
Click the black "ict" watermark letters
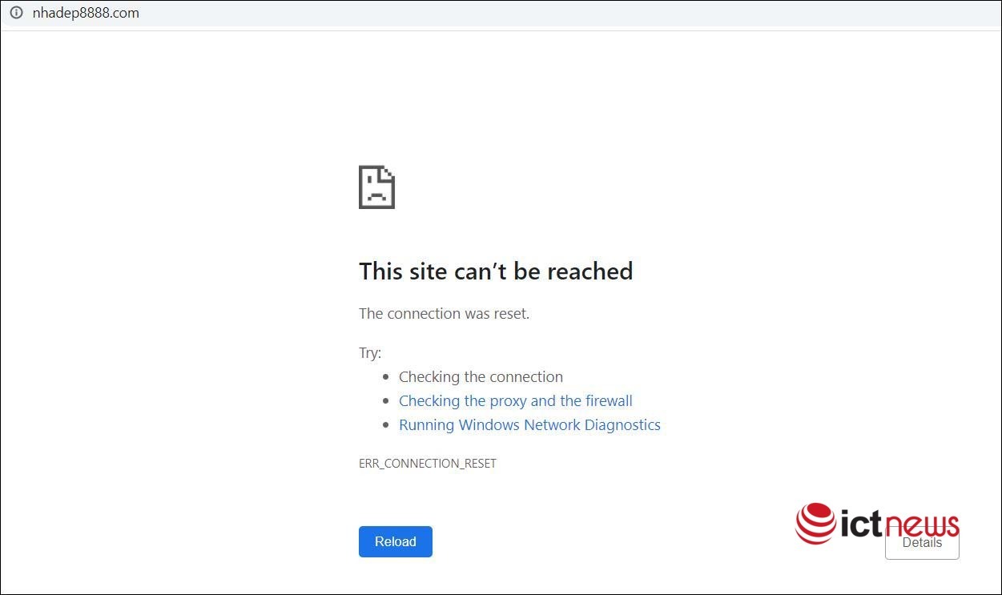pos(861,523)
